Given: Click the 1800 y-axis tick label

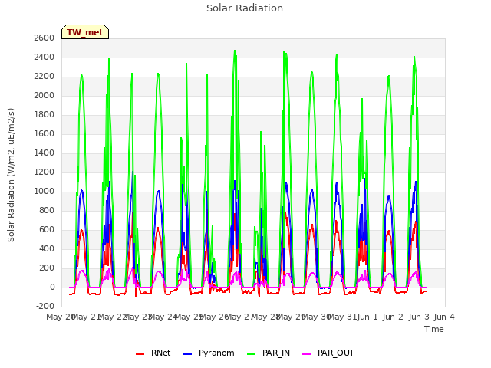Looking at the screenshot, I should 44,114.
